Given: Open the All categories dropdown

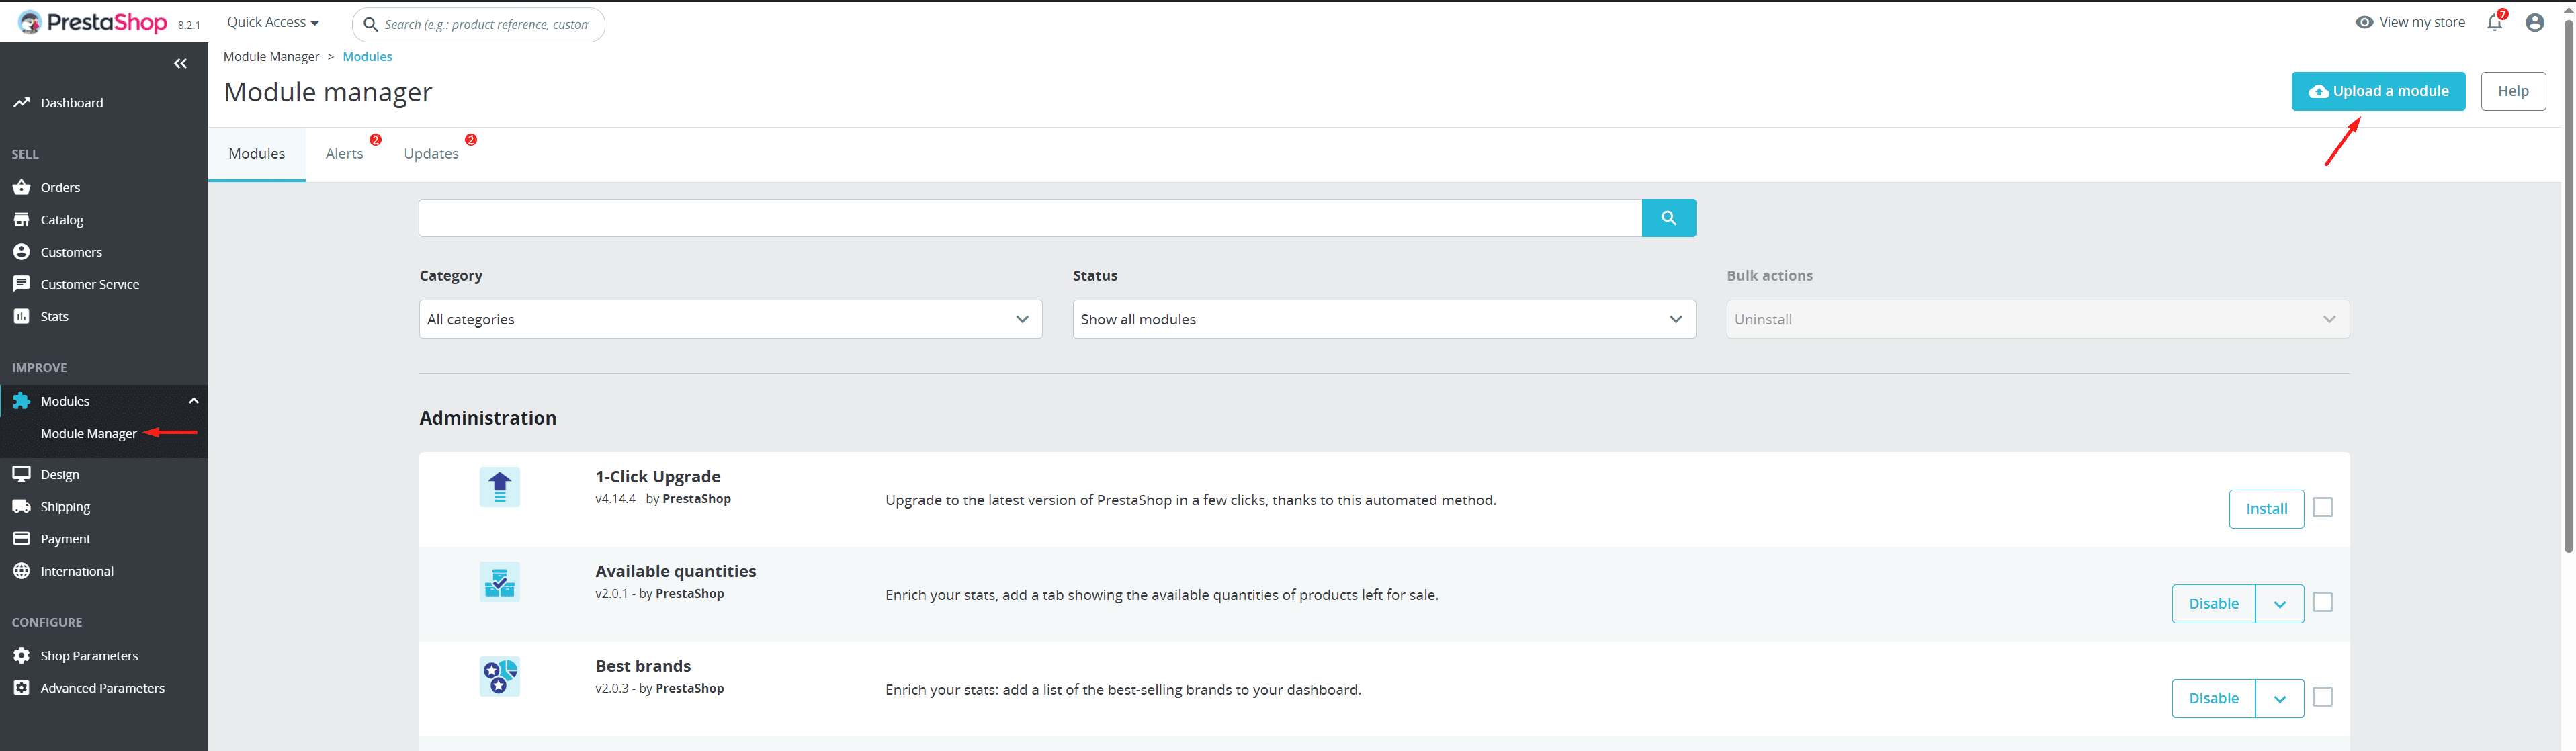Looking at the screenshot, I should coord(730,319).
